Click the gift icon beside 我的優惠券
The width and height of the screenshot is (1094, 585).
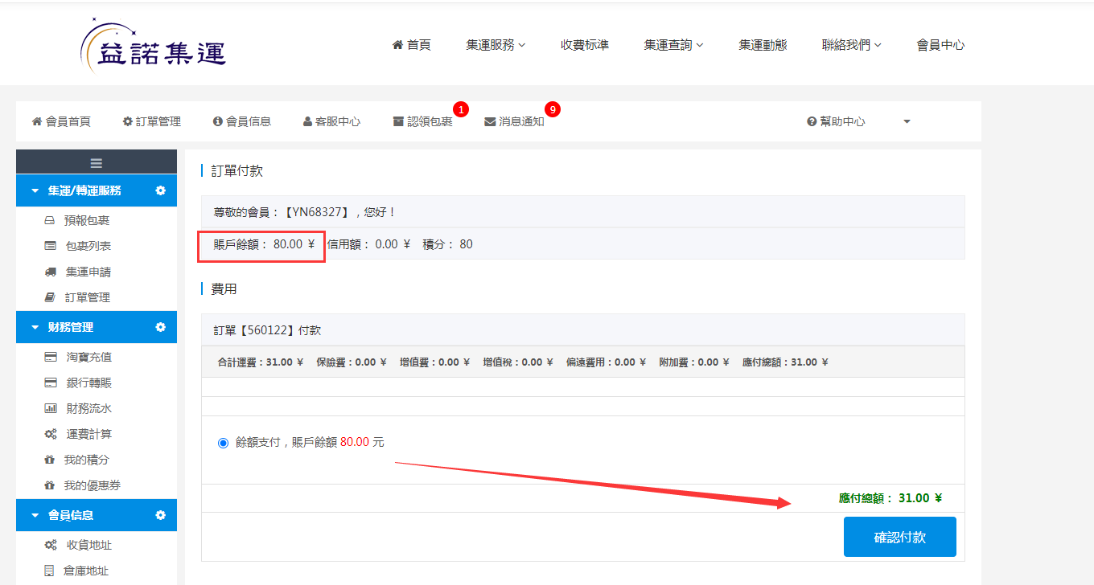coord(50,485)
